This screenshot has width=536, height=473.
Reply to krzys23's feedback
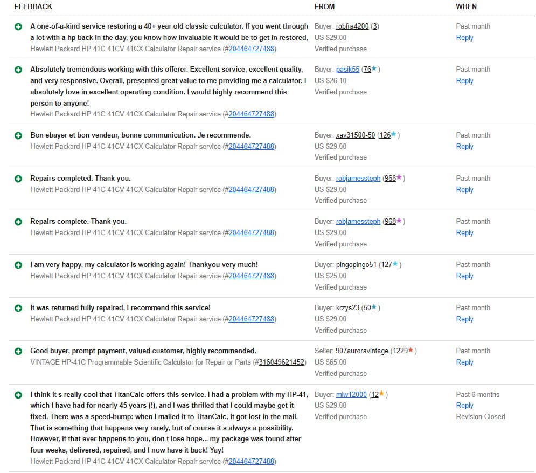point(464,319)
